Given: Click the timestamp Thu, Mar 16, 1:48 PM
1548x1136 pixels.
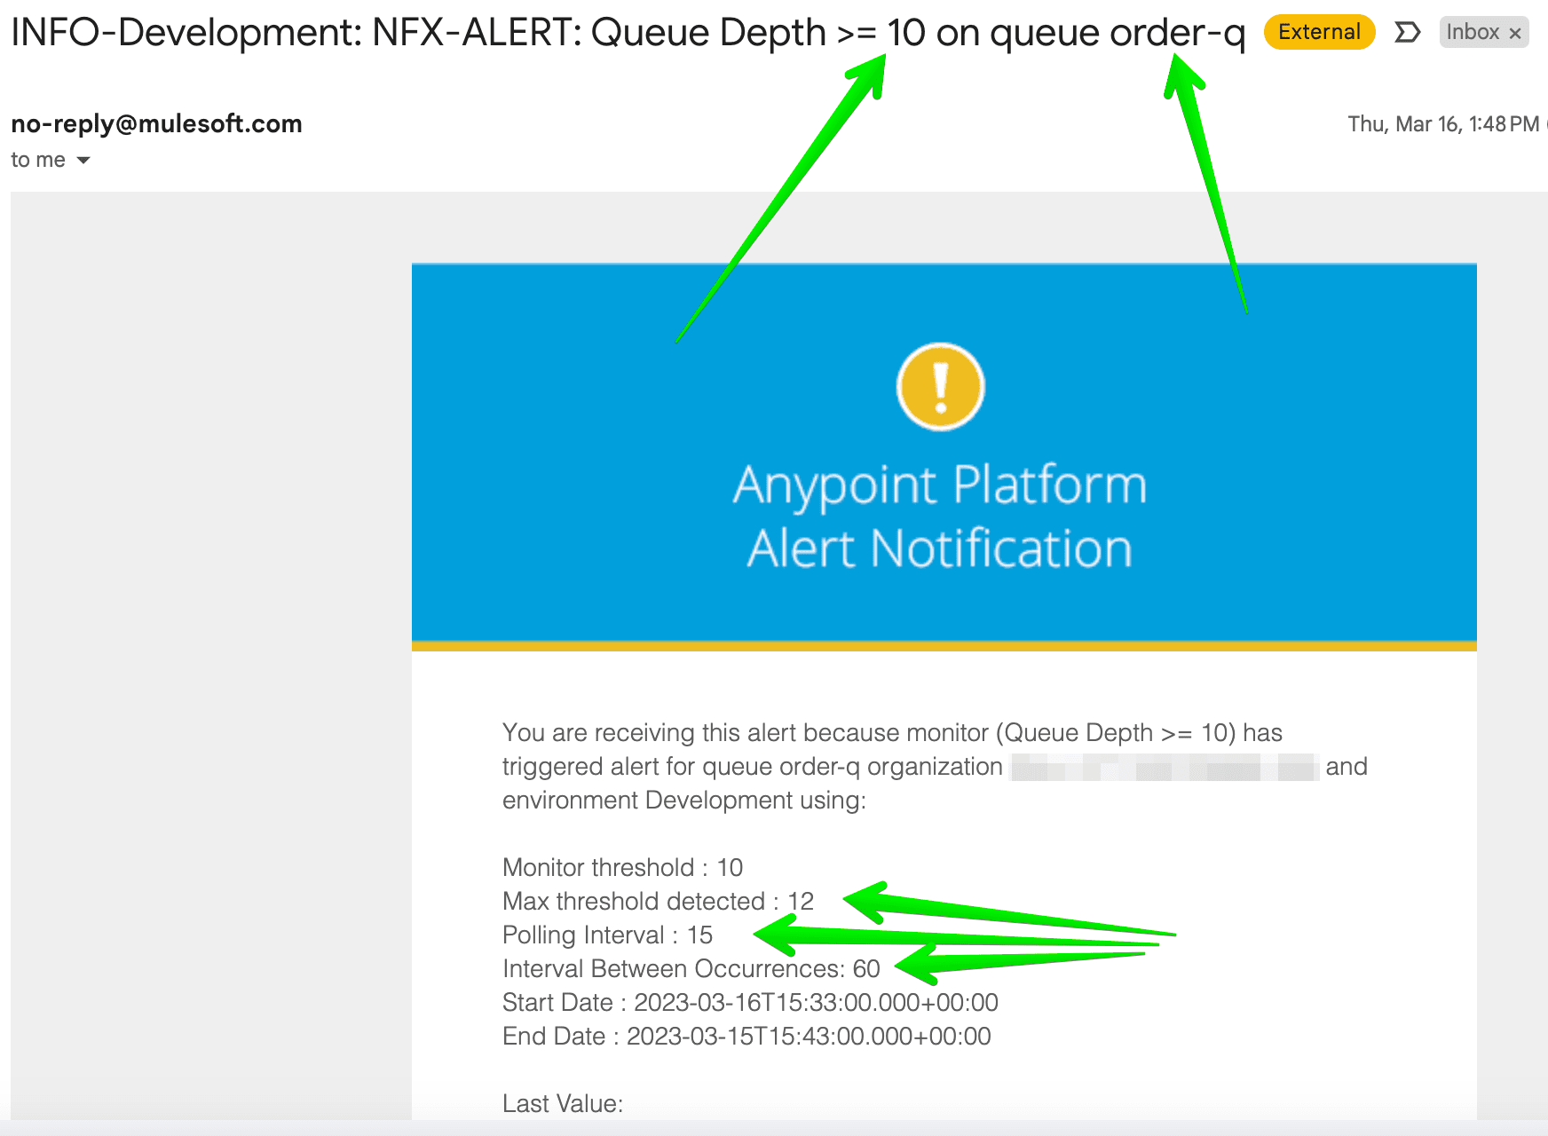Looking at the screenshot, I should 1443,124.
